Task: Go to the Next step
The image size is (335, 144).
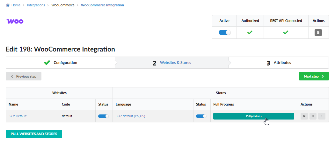Action: click(x=314, y=76)
